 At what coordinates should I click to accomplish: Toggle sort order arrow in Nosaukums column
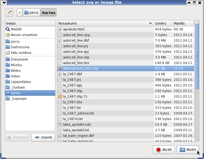tap(150, 23)
